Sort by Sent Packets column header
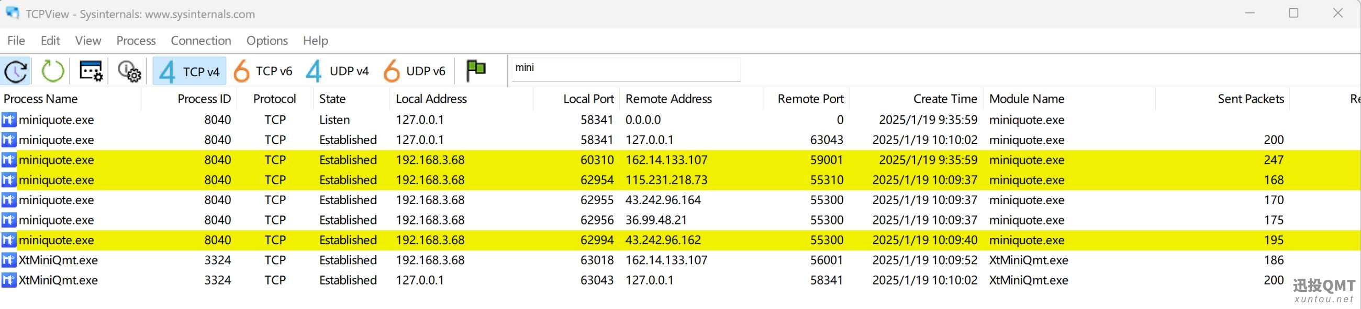 click(x=1250, y=99)
